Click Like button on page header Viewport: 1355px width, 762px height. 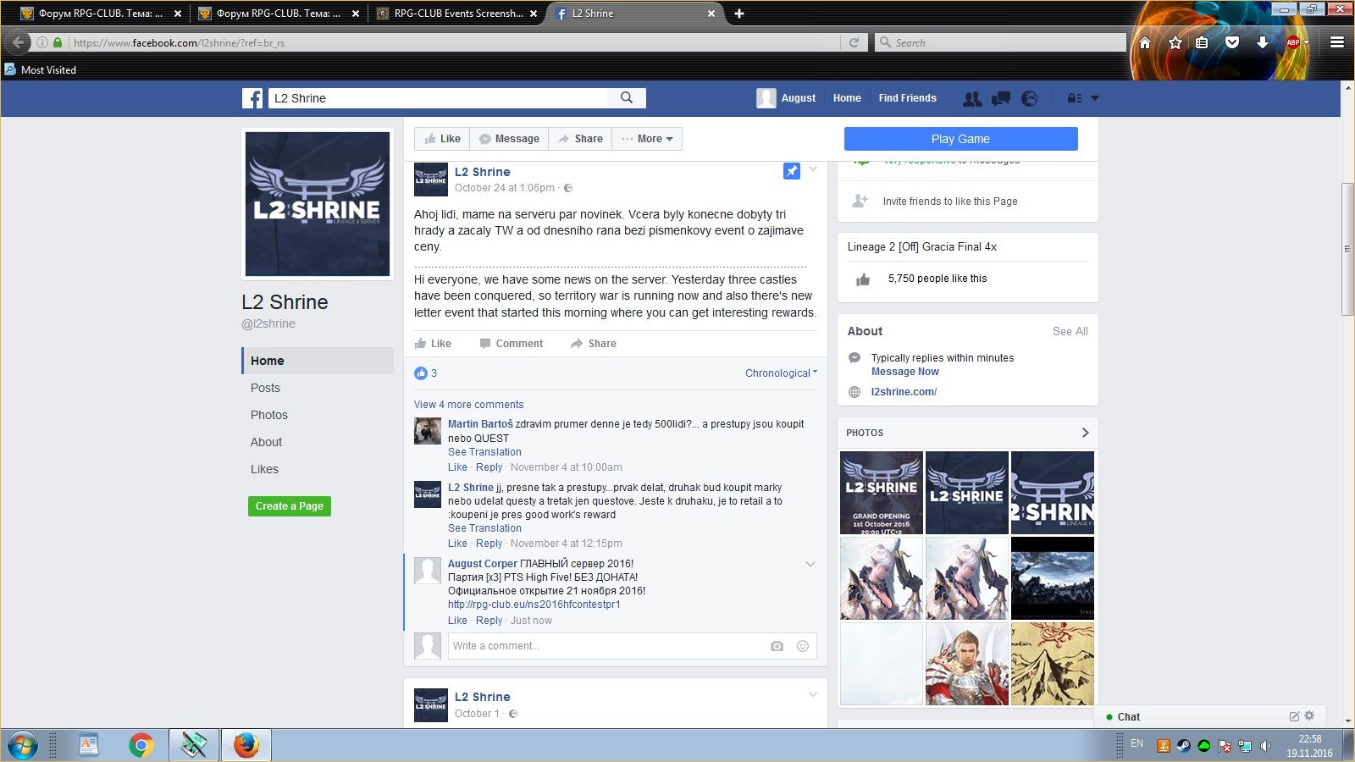click(x=442, y=139)
